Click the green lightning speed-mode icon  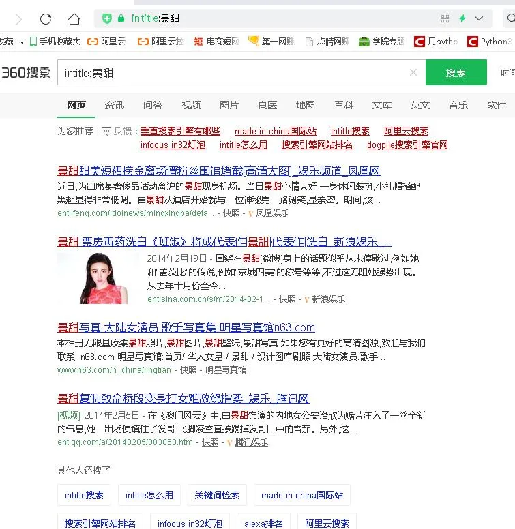(462, 18)
